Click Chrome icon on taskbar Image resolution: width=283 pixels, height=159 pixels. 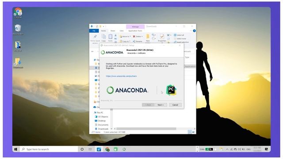point(107,149)
